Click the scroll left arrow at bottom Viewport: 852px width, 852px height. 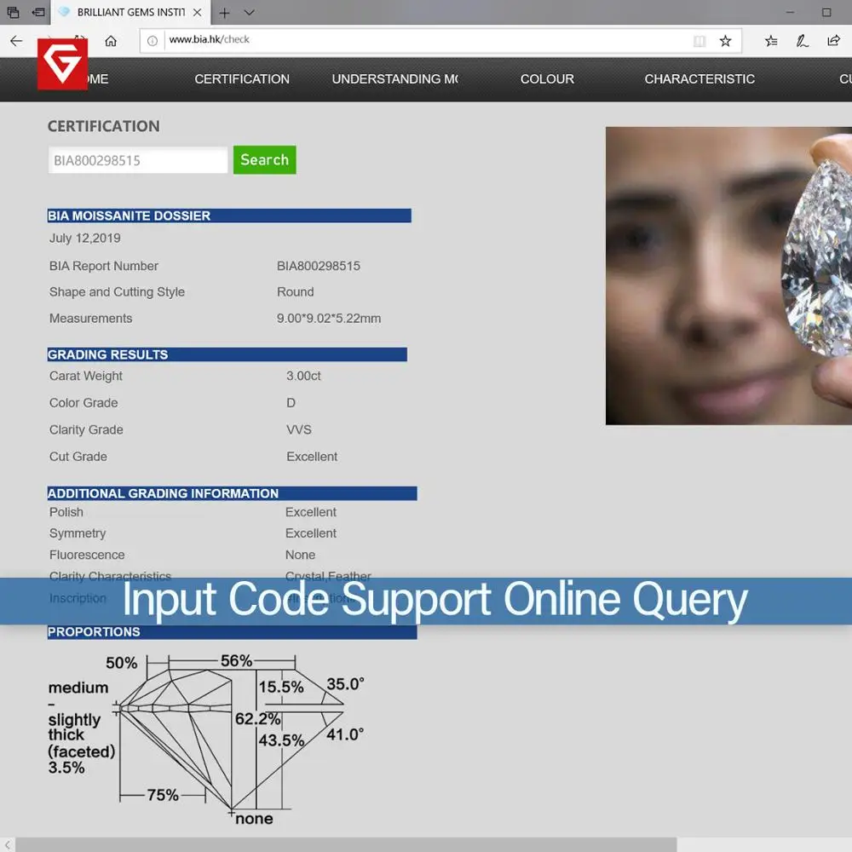click(8, 845)
